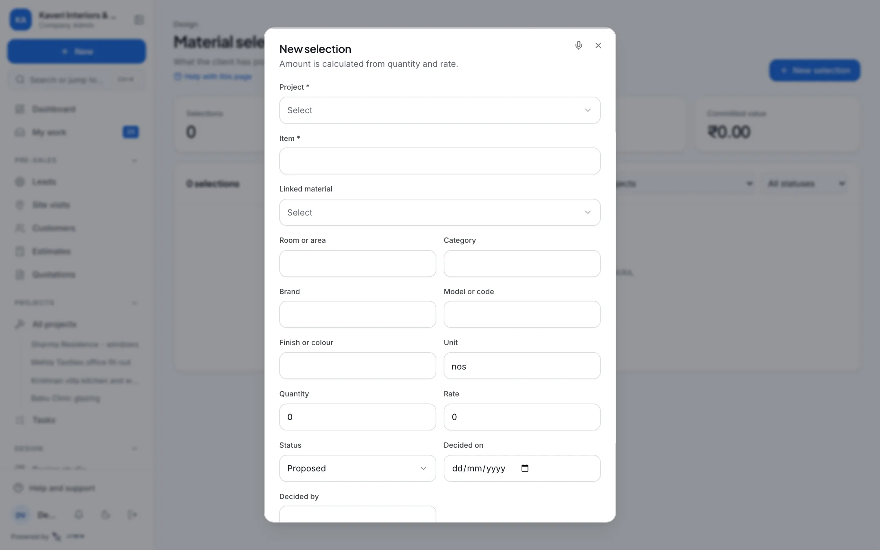
Task: Click the Item text field
Action: coord(440,161)
